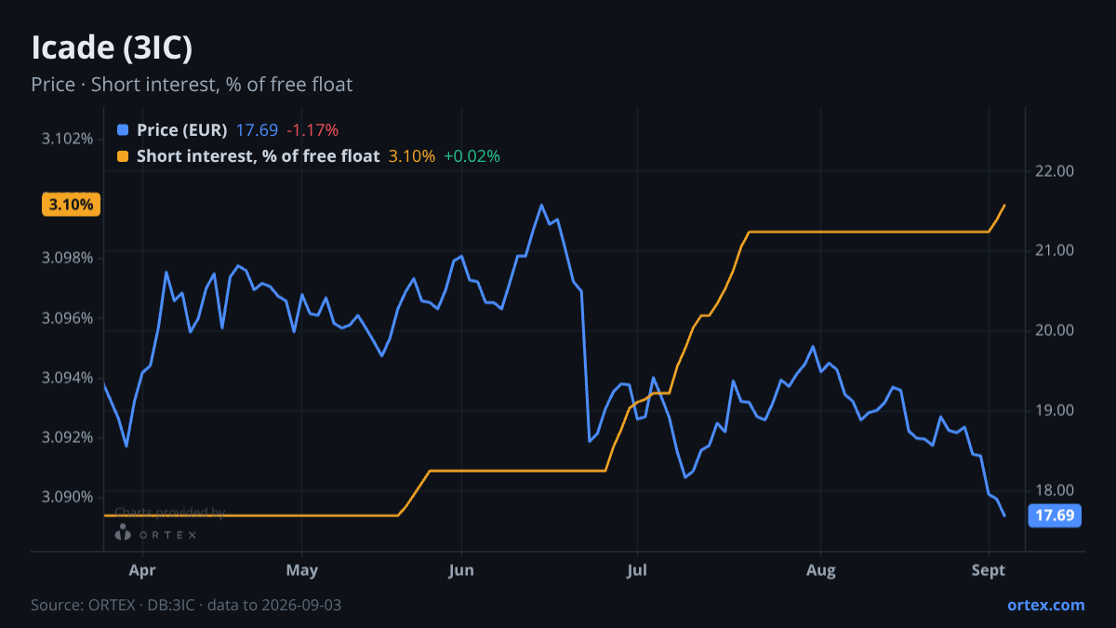Click the 3.098% left axis label
Screen dimensions: 1116x628
point(69,257)
